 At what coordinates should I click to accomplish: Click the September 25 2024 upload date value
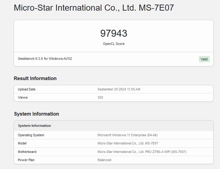pos(119,89)
